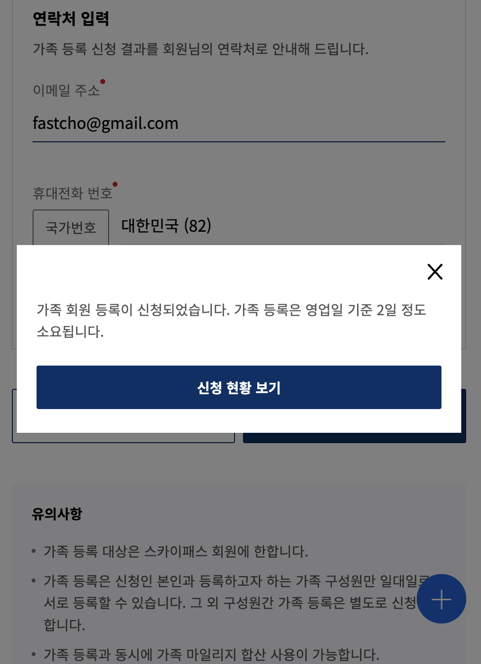Click the red required dot beside 휴대전화 번호
The image size is (481, 664).
click(x=115, y=184)
